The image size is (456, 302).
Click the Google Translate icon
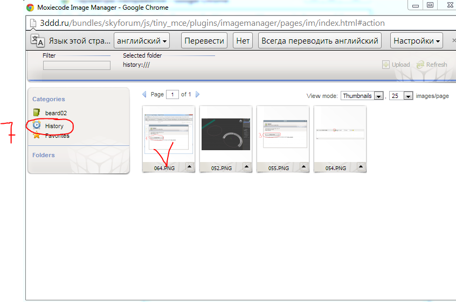pyautogui.click(x=38, y=40)
